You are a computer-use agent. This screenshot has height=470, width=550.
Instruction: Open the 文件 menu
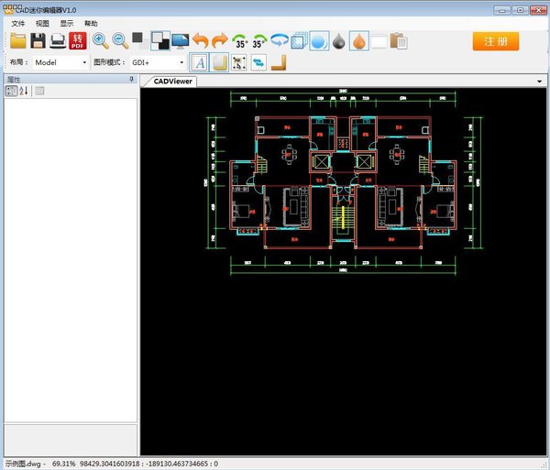(x=17, y=23)
